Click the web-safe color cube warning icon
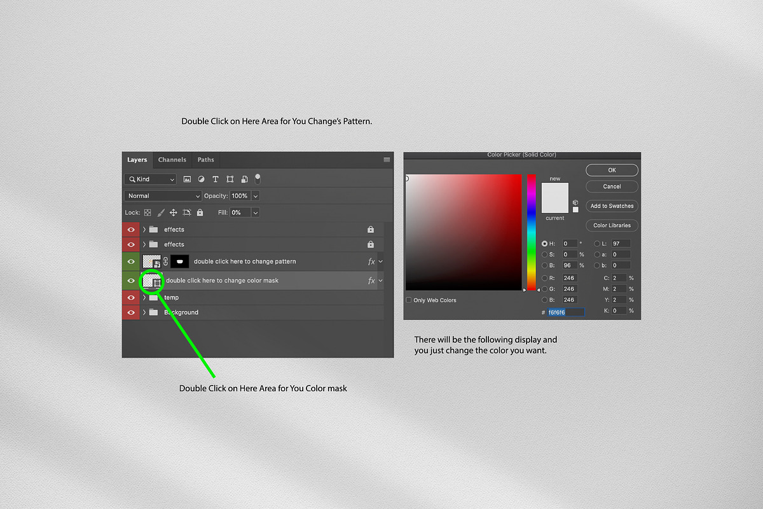The width and height of the screenshot is (763, 509). [575, 202]
